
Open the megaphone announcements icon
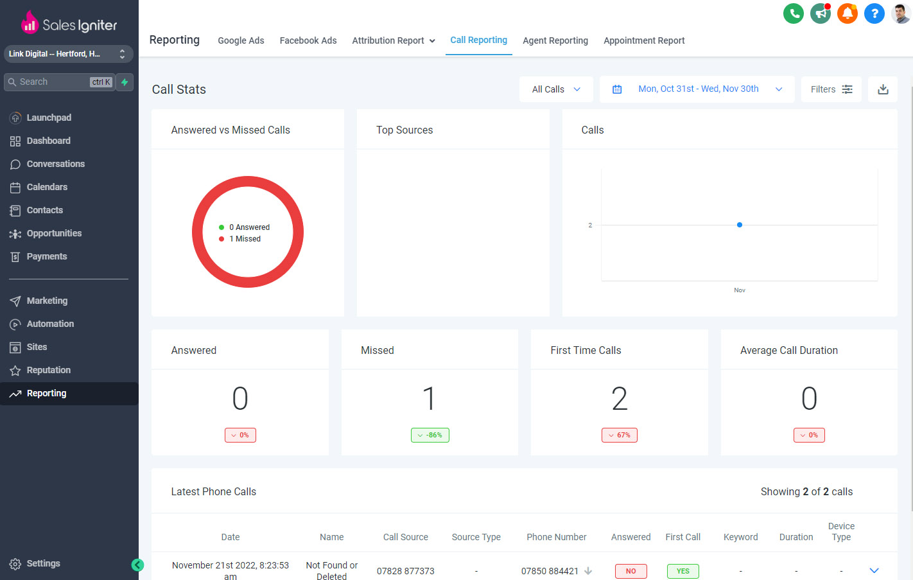click(x=821, y=13)
